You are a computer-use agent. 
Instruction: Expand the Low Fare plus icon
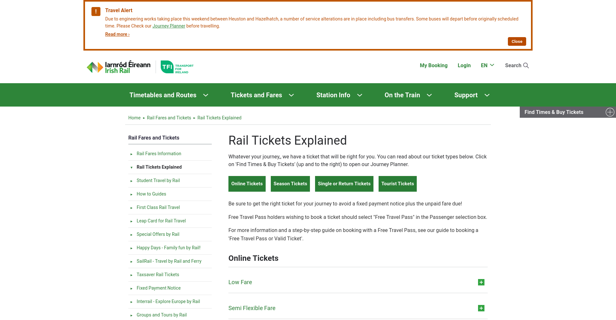[x=481, y=282]
